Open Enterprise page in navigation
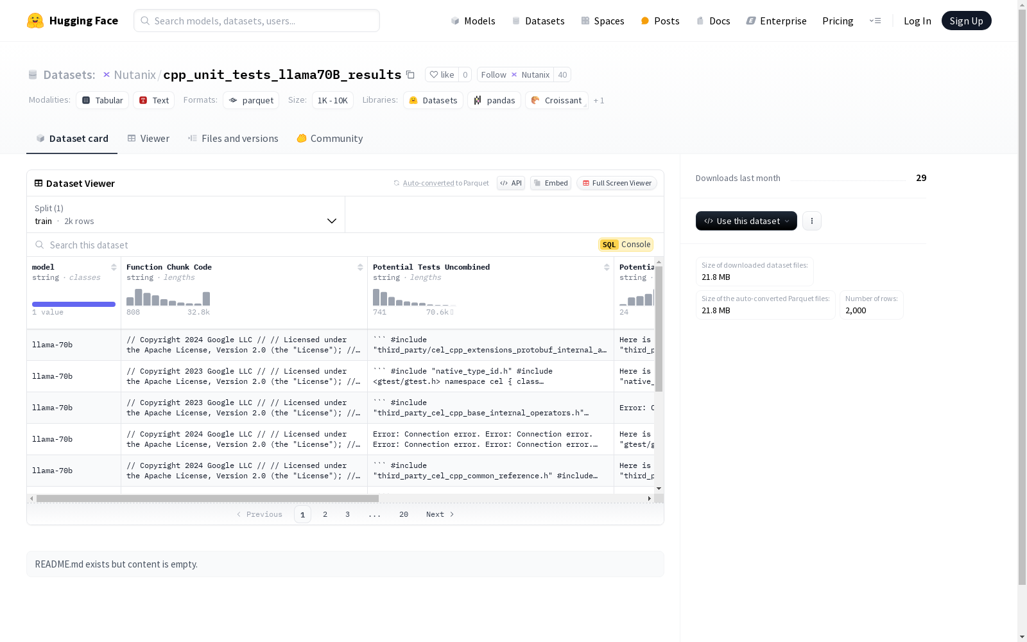Screen dimensions: 1027x642 776,21
